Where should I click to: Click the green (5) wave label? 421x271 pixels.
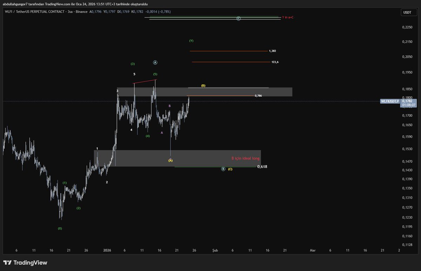(155, 74)
